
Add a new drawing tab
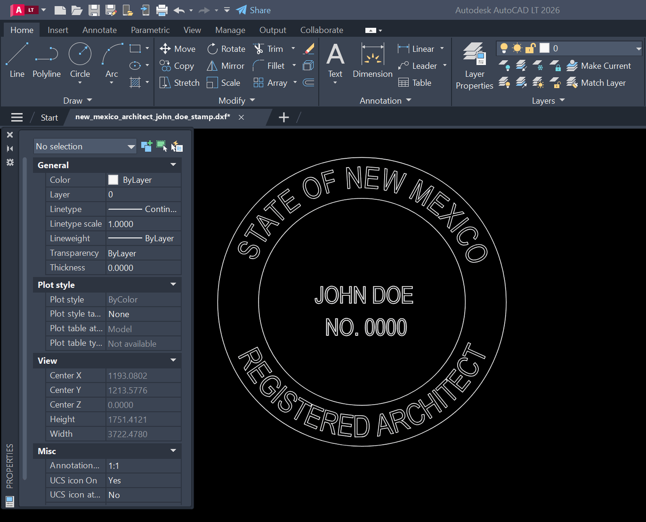coord(284,117)
